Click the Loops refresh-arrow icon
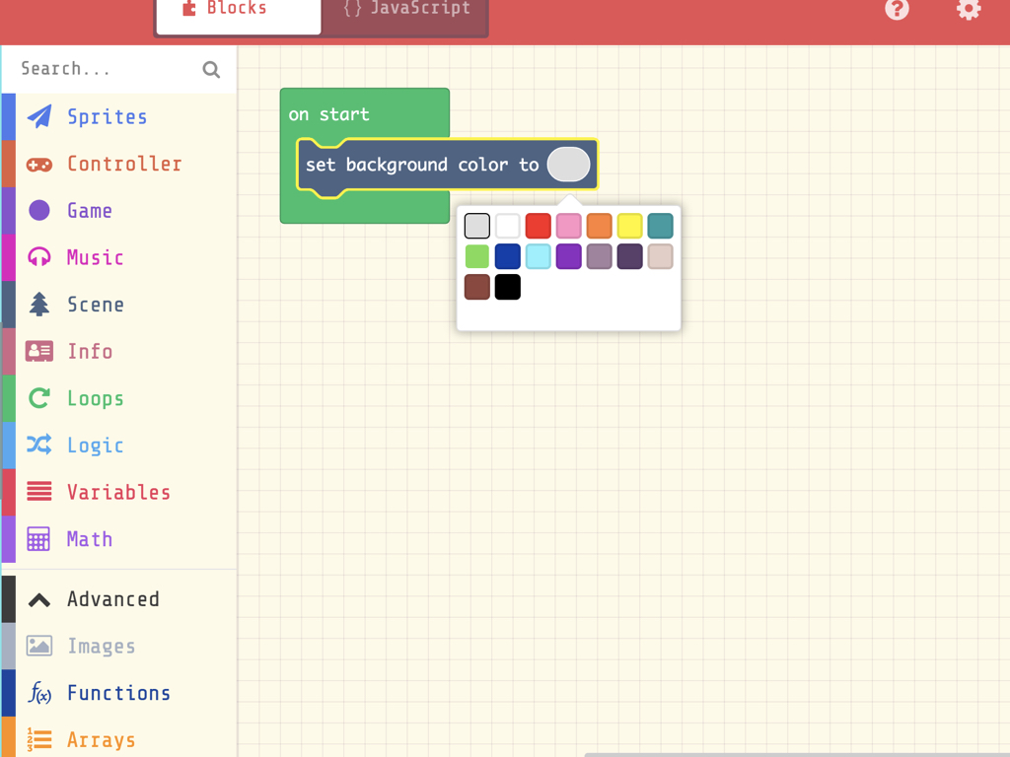This screenshot has width=1010, height=757. click(x=39, y=398)
